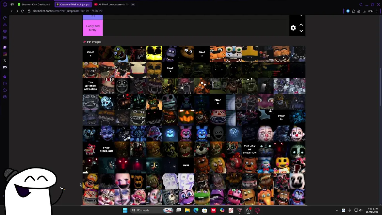The image size is (382, 215).
Task: Open the Shazam extension icon
Action: pos(348,11)
